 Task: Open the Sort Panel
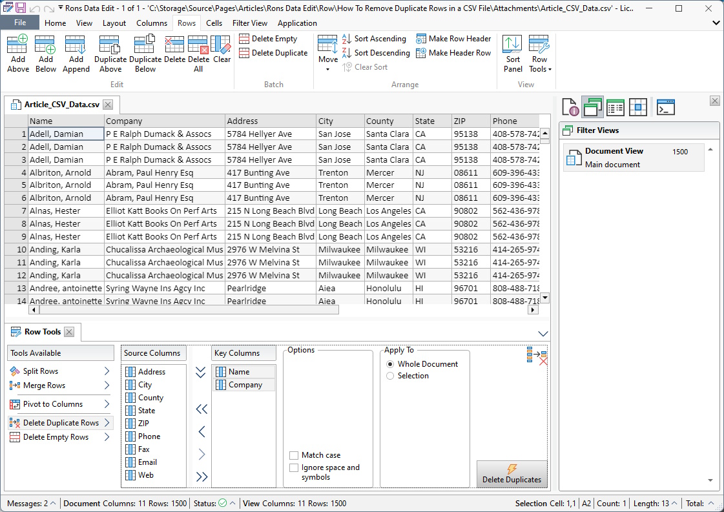tap(513, 54)
